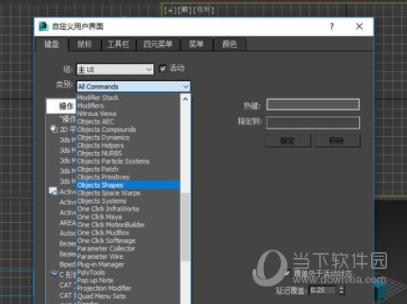Switch to the 菜单 tab
The width and height of the screenshot is (407, 304).
tap(196, 44)
